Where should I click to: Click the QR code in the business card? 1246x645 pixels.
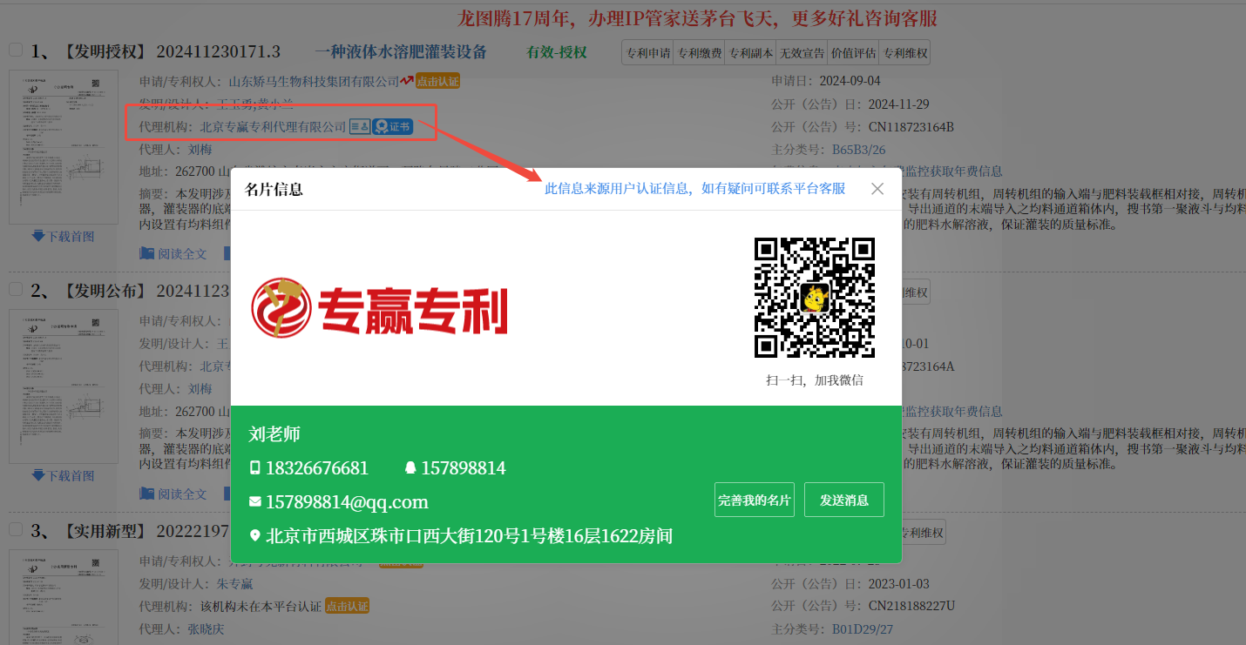click(815, 298)
